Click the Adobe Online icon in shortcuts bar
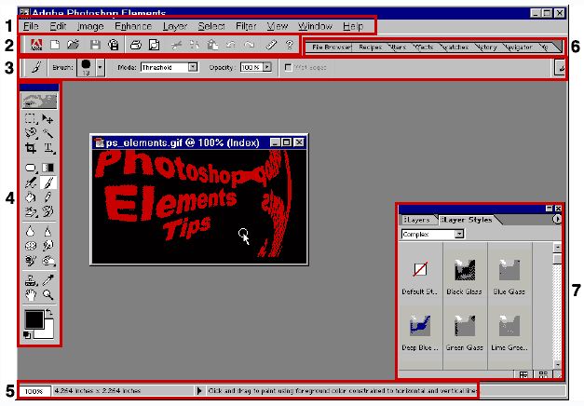Screen dimensions: 584x406 click(36, 45)
